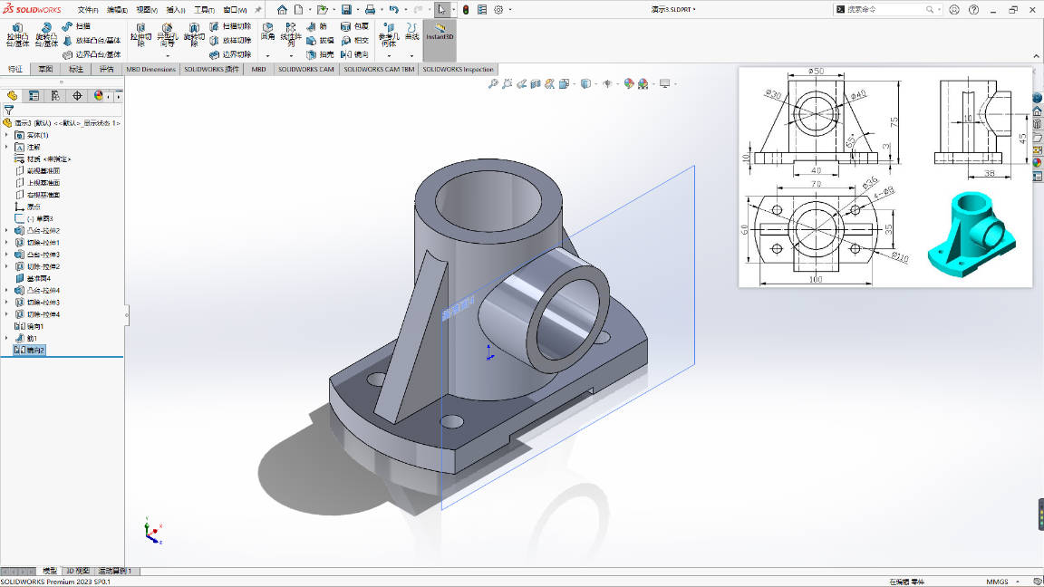Click the MMGS unit system status button

997,582
